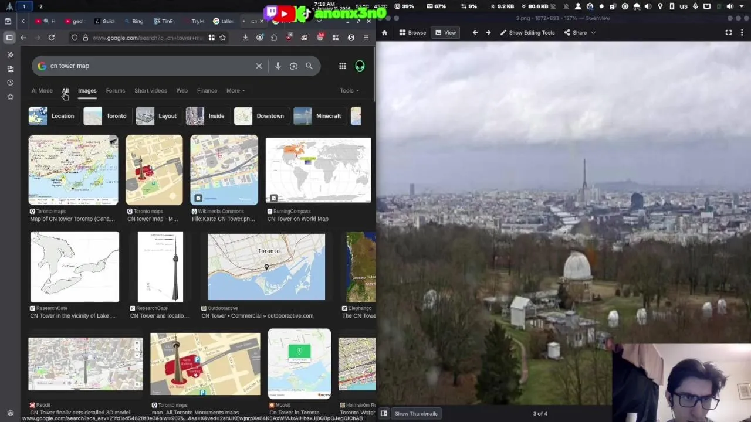Viewport: 751px width, 422px height.
Task: Open the sidebar bookmarks star icon
Action: tap(10, 97)
